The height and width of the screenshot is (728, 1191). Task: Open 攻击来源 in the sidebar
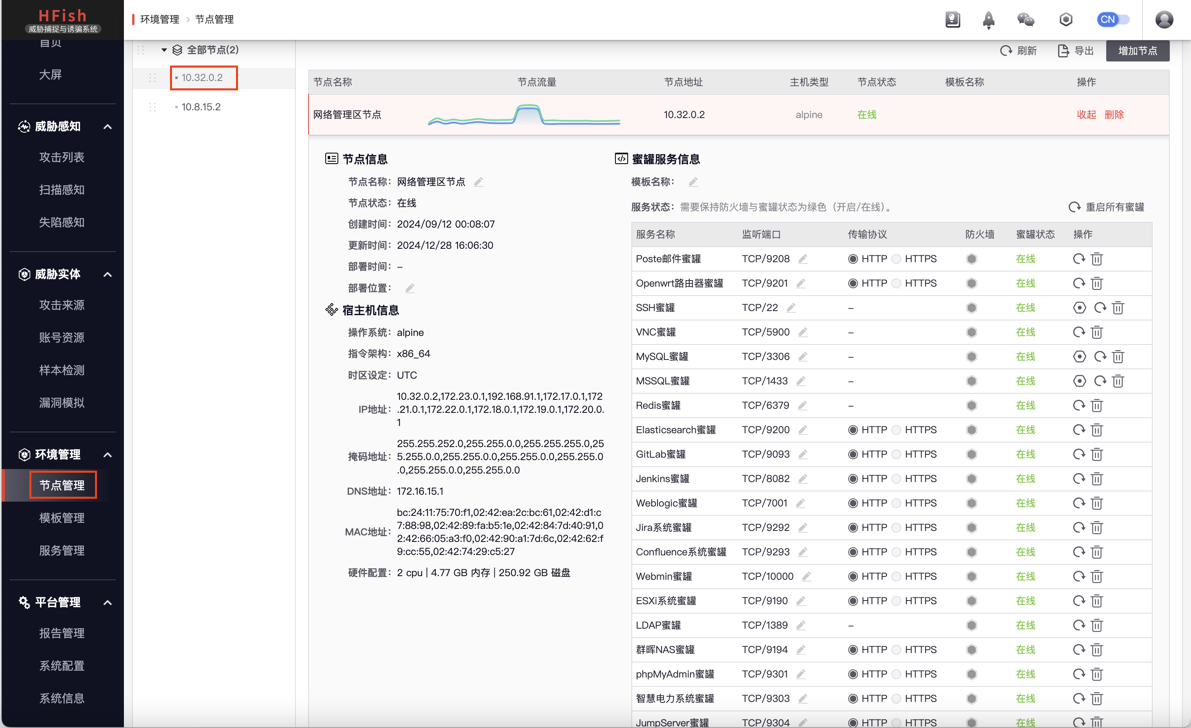pos(62,305)
